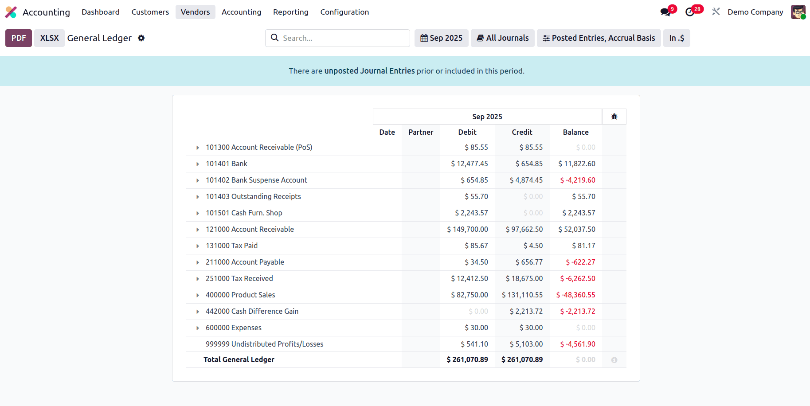
Task: Click the Demo Company avatar
Action: pyautogui.click(x=798, y=12)
